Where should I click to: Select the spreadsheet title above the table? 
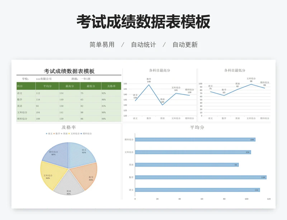click(69, 71)
